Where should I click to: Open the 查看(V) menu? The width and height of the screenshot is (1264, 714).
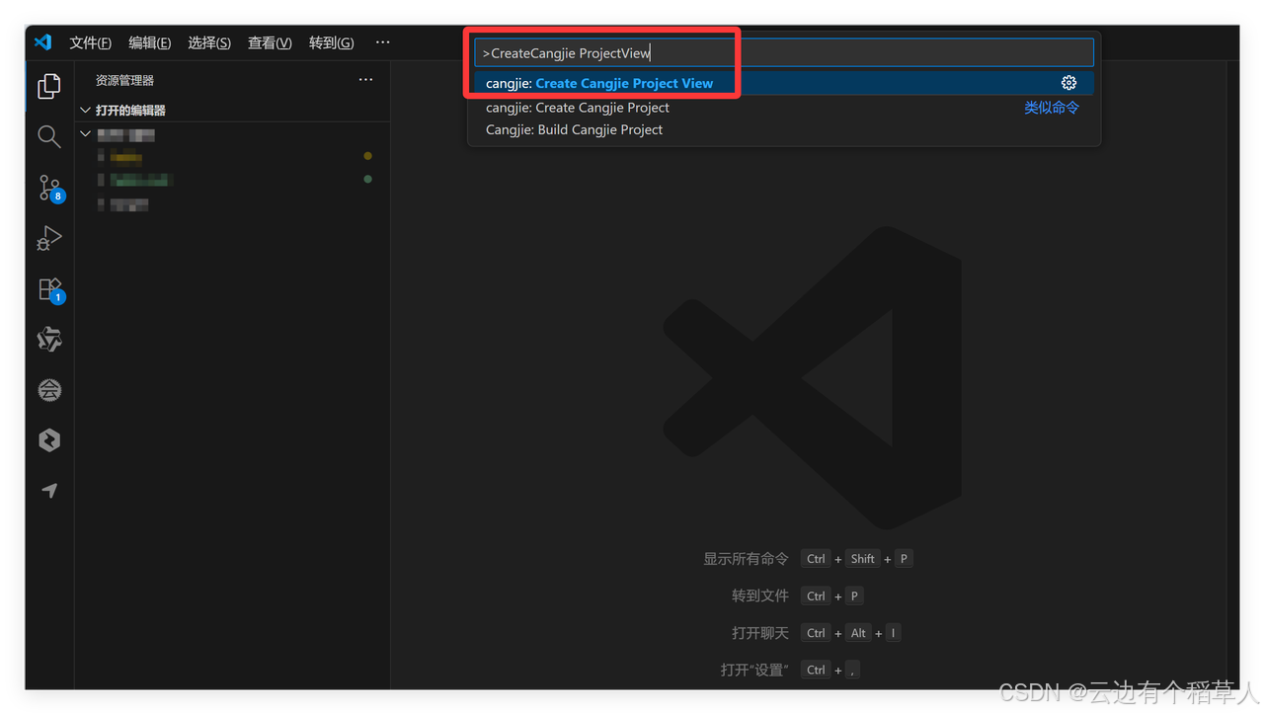pyautogui.click(x=270, y=42)
